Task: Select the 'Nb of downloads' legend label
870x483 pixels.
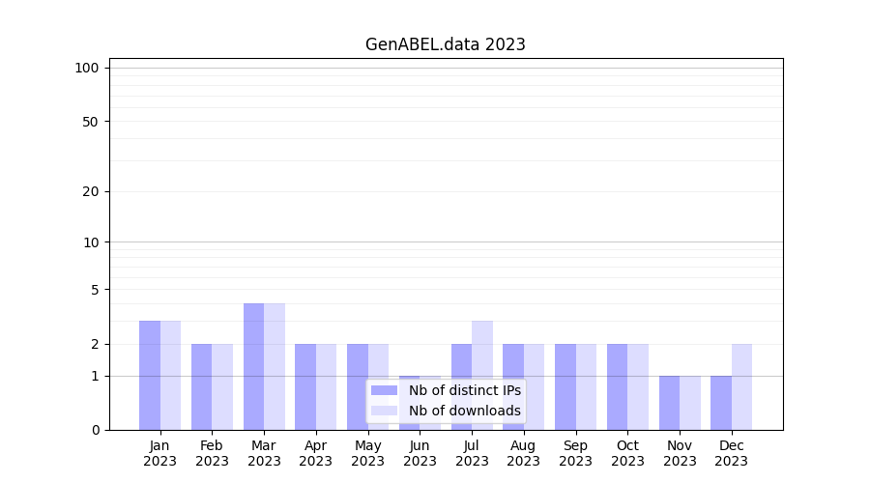Action: pos(464,411)
